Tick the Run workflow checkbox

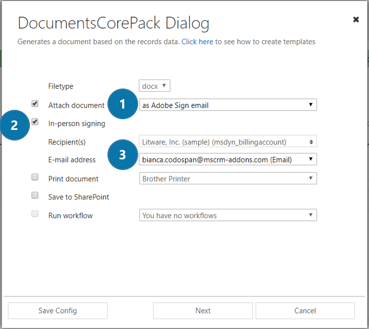[35, 214]
